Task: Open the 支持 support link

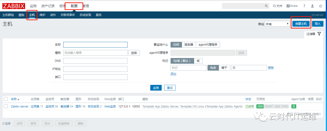Action: (277, 6)
